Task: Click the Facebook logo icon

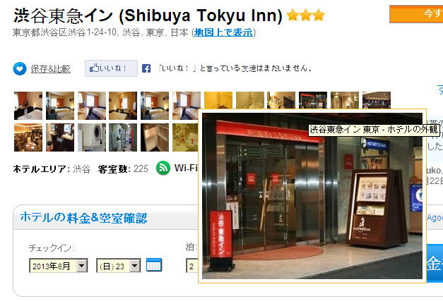Action: (x=146, y=68)
